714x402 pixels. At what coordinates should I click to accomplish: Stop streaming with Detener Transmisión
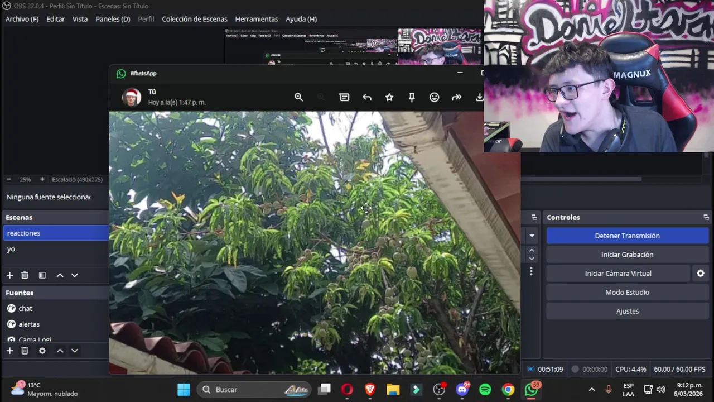(627, 236)
